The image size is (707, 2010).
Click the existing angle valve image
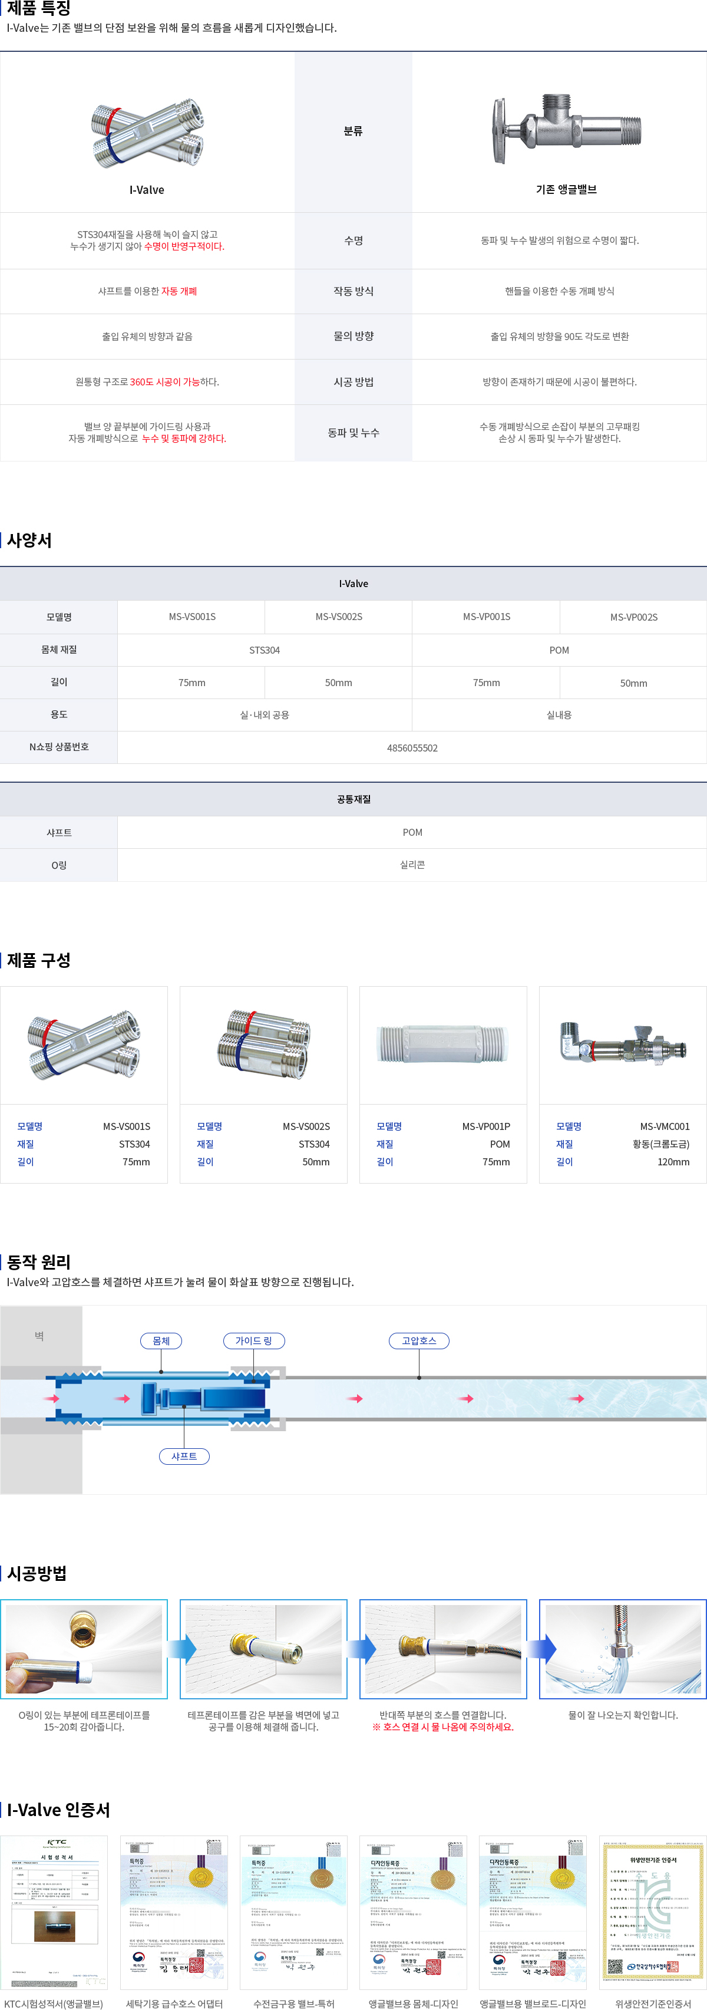pos(566,128)
